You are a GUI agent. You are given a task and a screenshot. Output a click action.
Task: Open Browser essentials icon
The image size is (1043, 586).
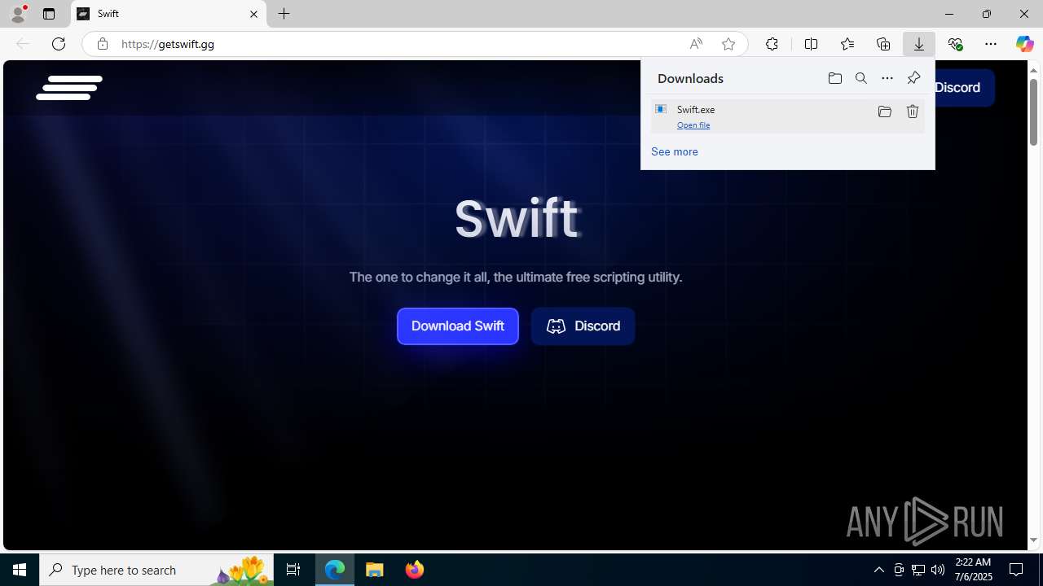pos(955,44)
